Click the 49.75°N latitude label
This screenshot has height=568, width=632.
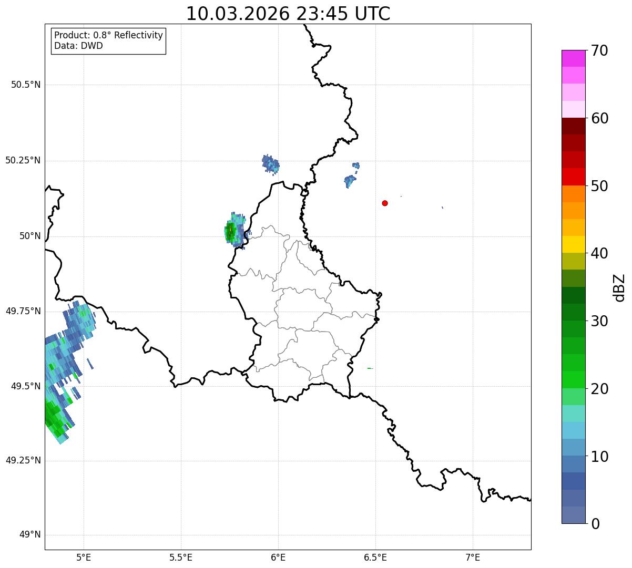[x=23, y=311]
